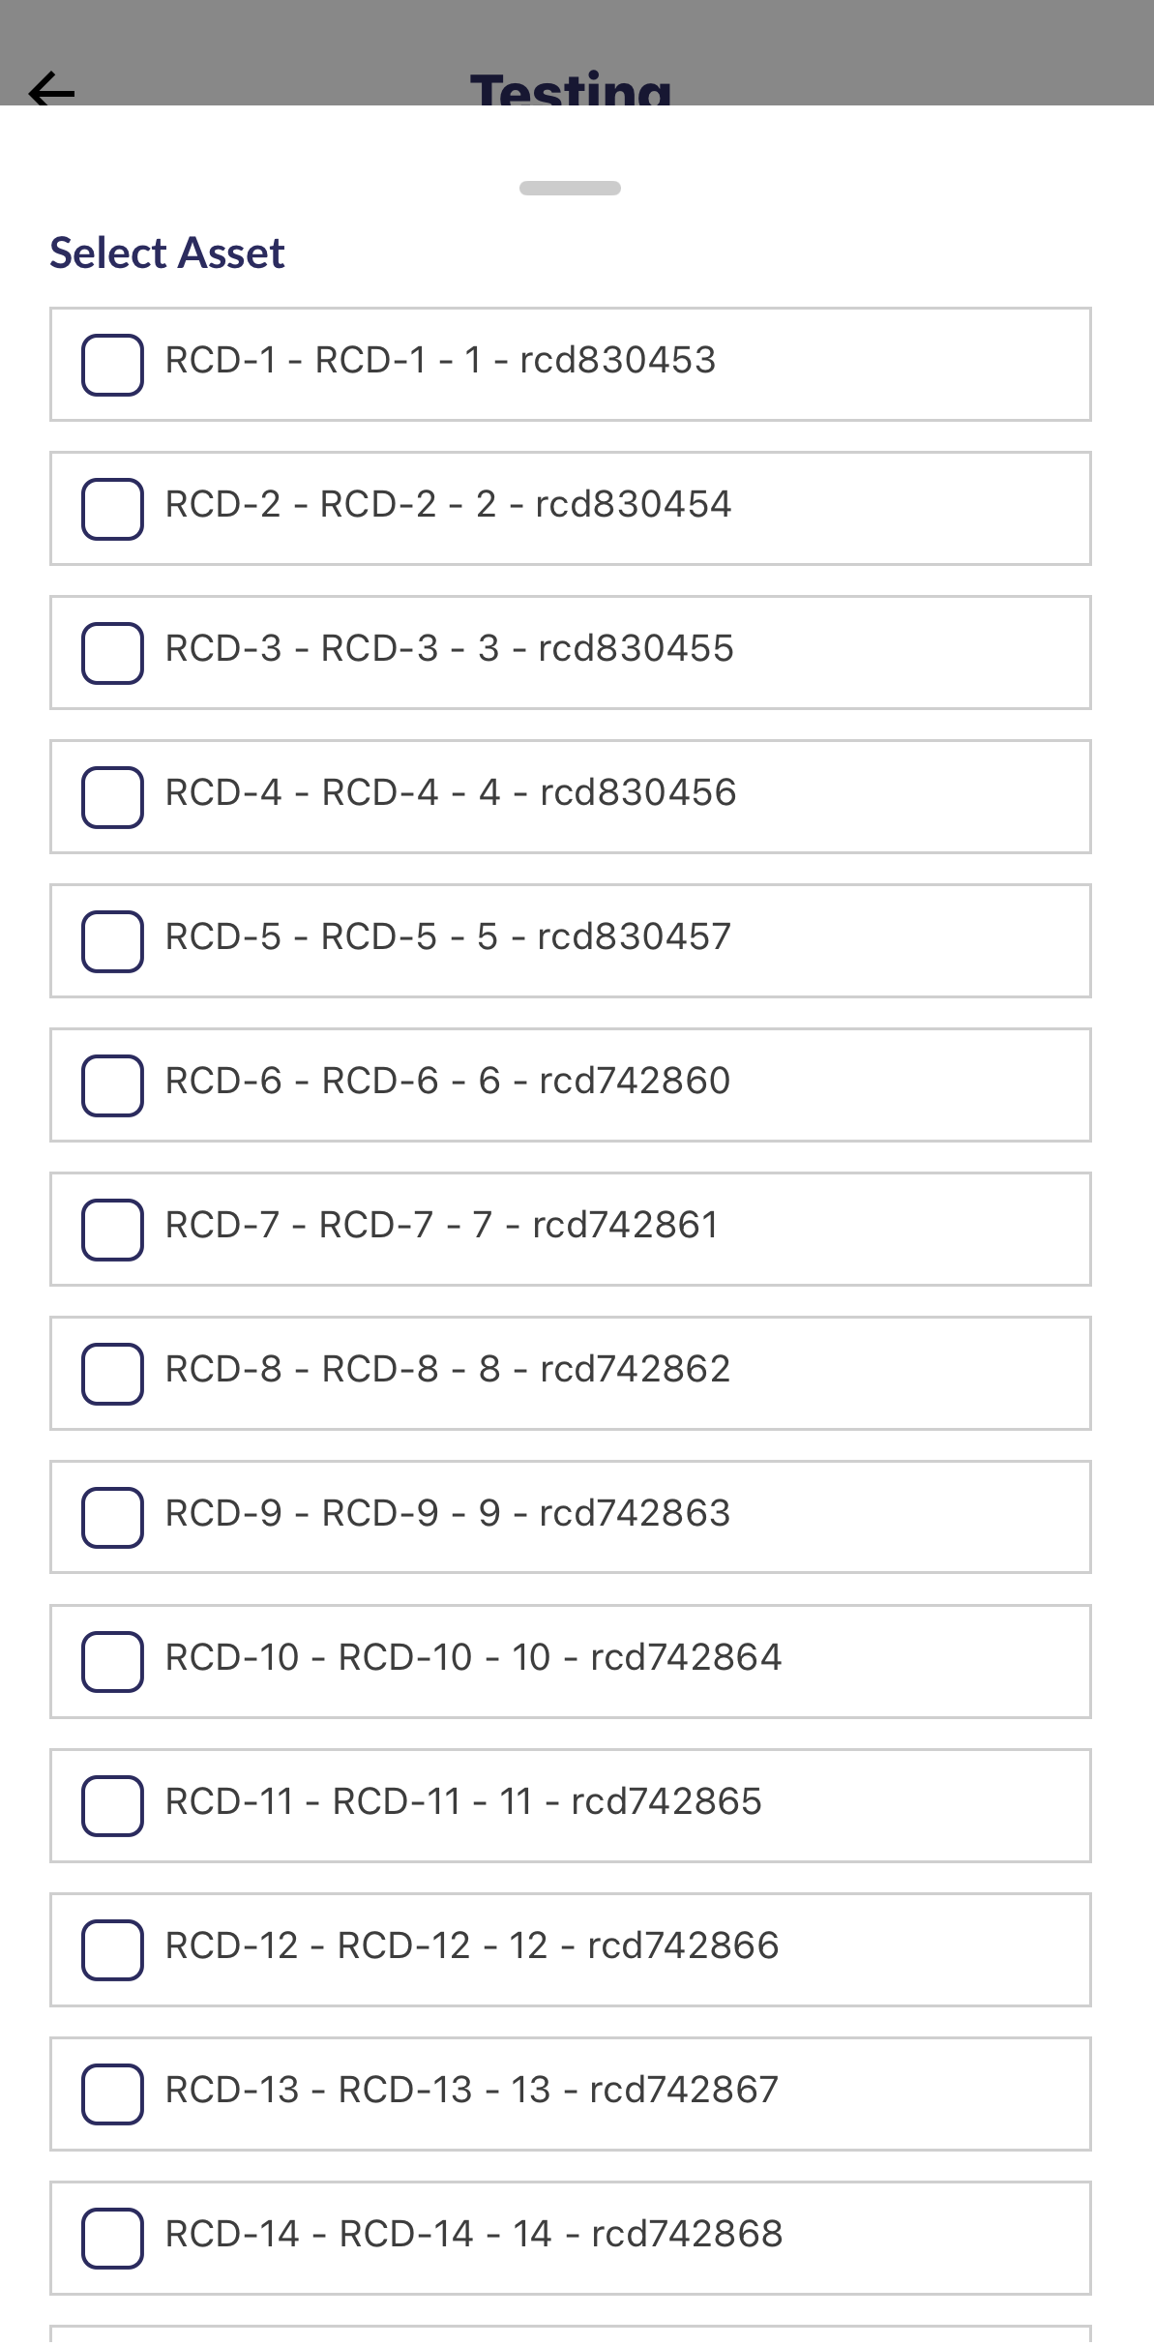Pick the RCD-14 - rcd742868 asset row
The height and width of the screenshot is (2346, 1154).
point(570,2238)
